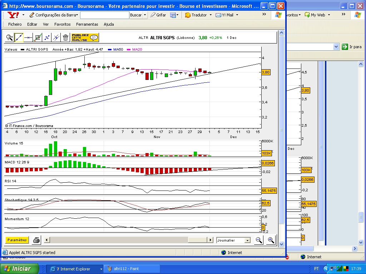The image size is (366, 274).
Task: Click the Y! Mail envelope icon
Action: [x=218, y=15]
